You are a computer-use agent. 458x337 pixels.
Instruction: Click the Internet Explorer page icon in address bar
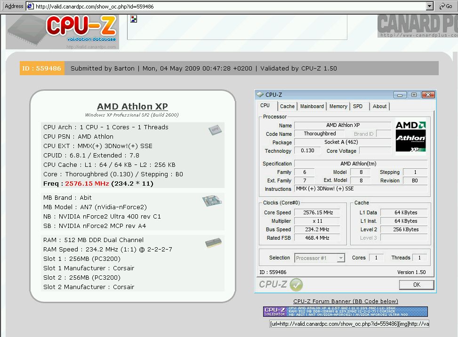[x=31, y=6]
